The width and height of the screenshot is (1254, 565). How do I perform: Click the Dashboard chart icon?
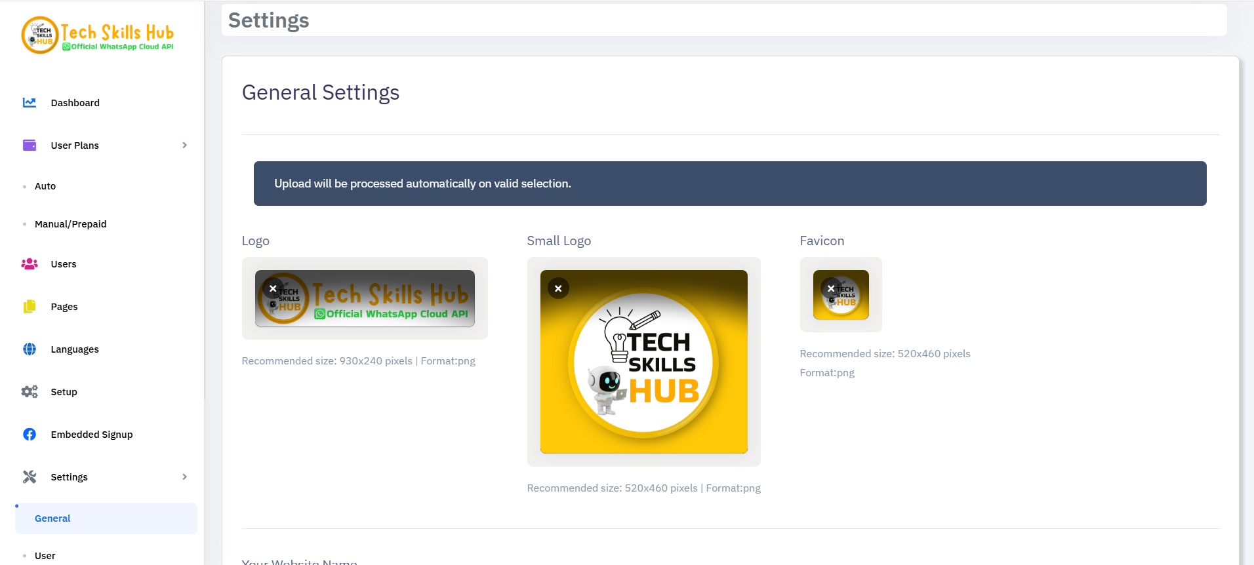(x=30, y=103)
